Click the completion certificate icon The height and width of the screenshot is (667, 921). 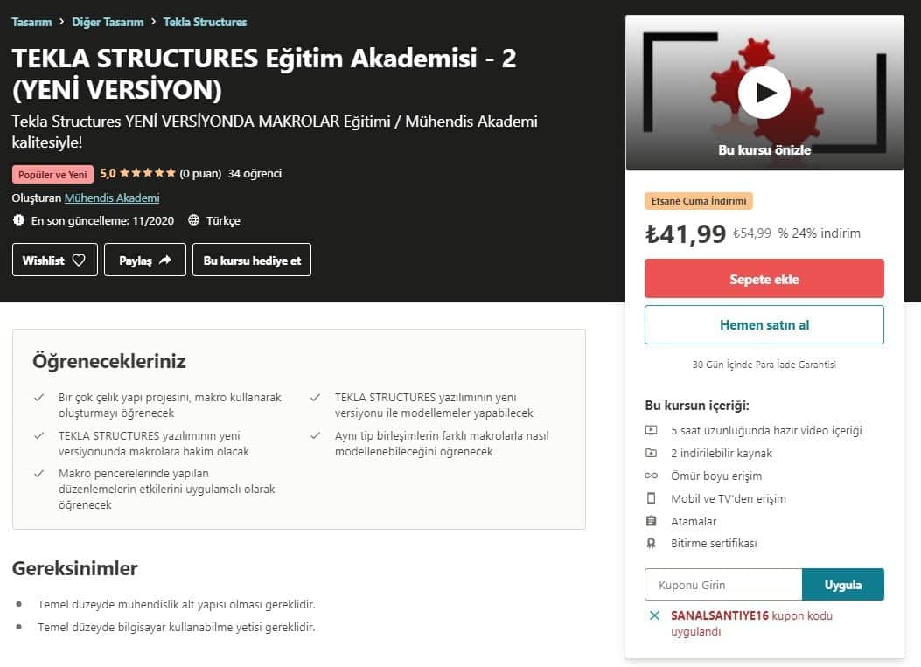click(x=651, y=543)
